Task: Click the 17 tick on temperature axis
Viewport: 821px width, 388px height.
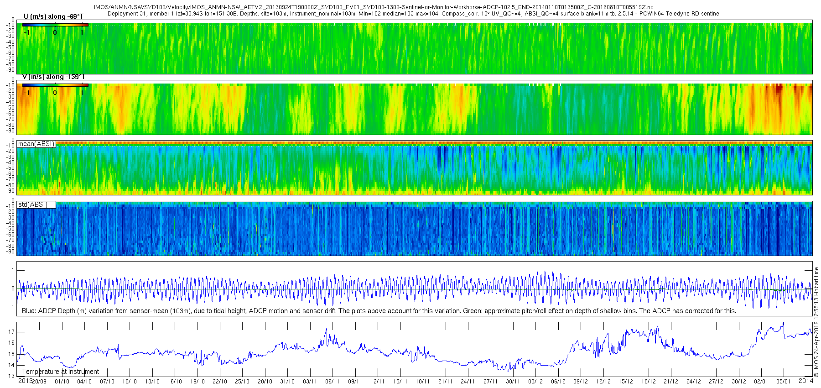Action: [11, 332]
